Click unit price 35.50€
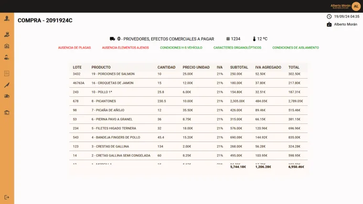The image size is (363, 204). (188, 110)
